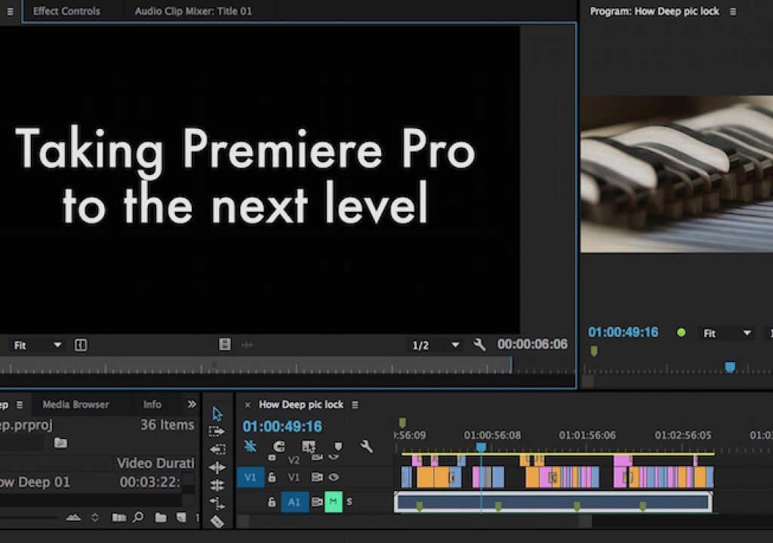The width and height of the screenshot is (773, 543).
Task: Switch to Effect Controls tab
Action: [66, 11]
